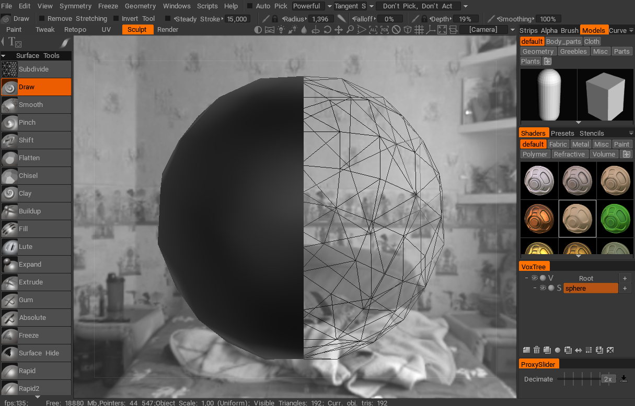Screen dimensions: 635x406
Task: Collapse the Surface Tools section
Action: (4, 55)
